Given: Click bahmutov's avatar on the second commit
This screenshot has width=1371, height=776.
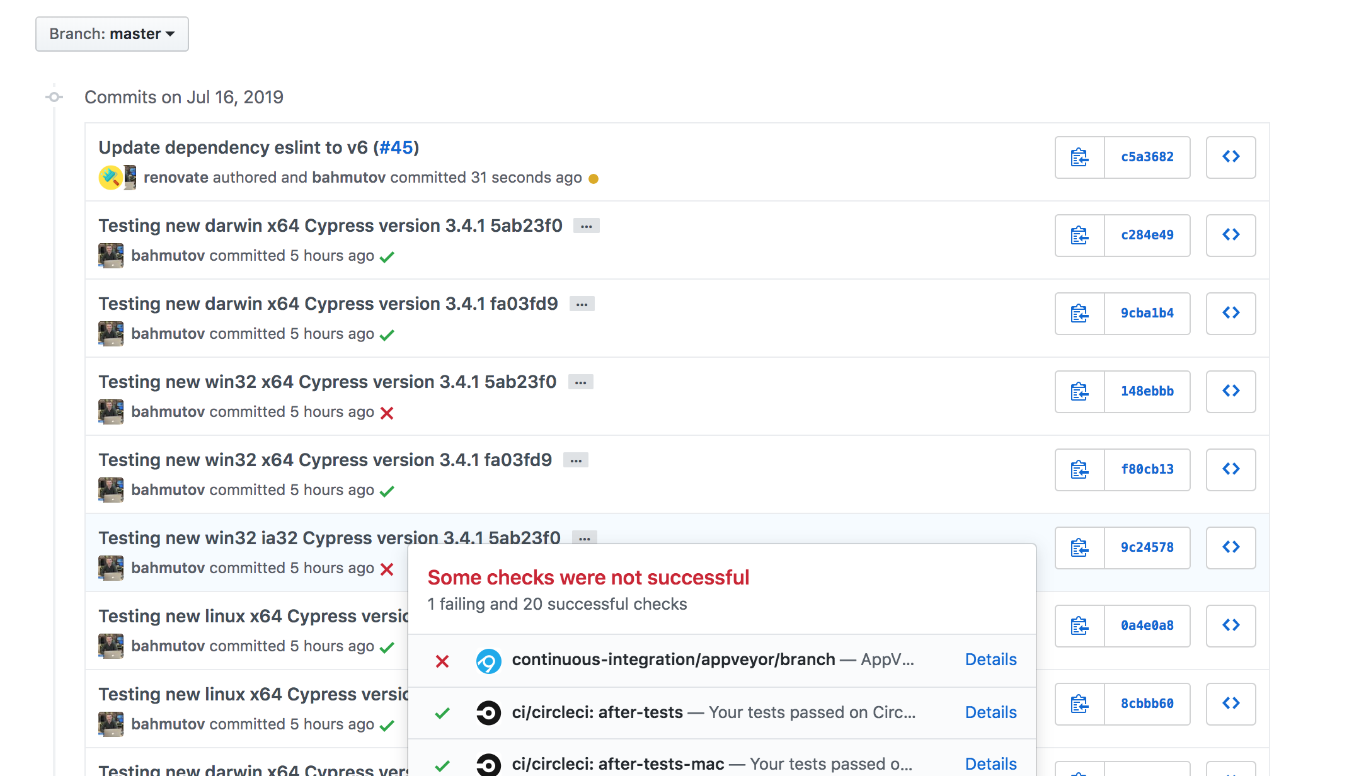Looking at the screenshot, I should coord(111,255).
